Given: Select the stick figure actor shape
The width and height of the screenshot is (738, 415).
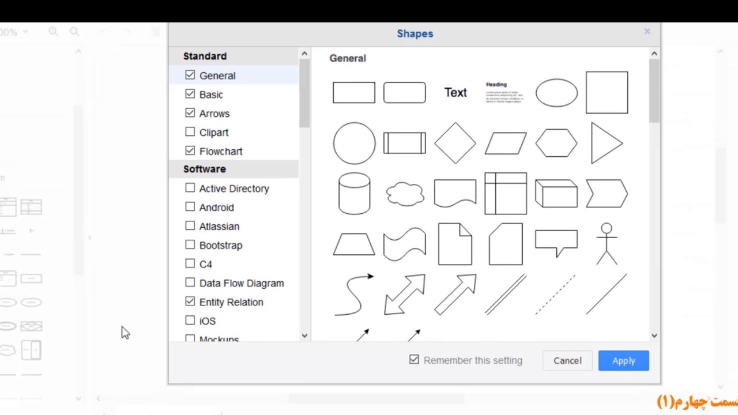Looking at the screenshot, I should [607, 244].
